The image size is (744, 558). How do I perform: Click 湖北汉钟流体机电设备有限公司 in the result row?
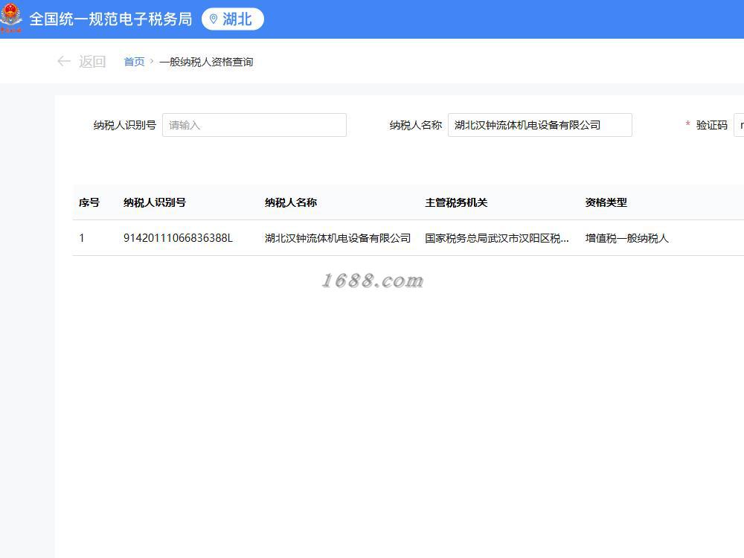[338, 238]
